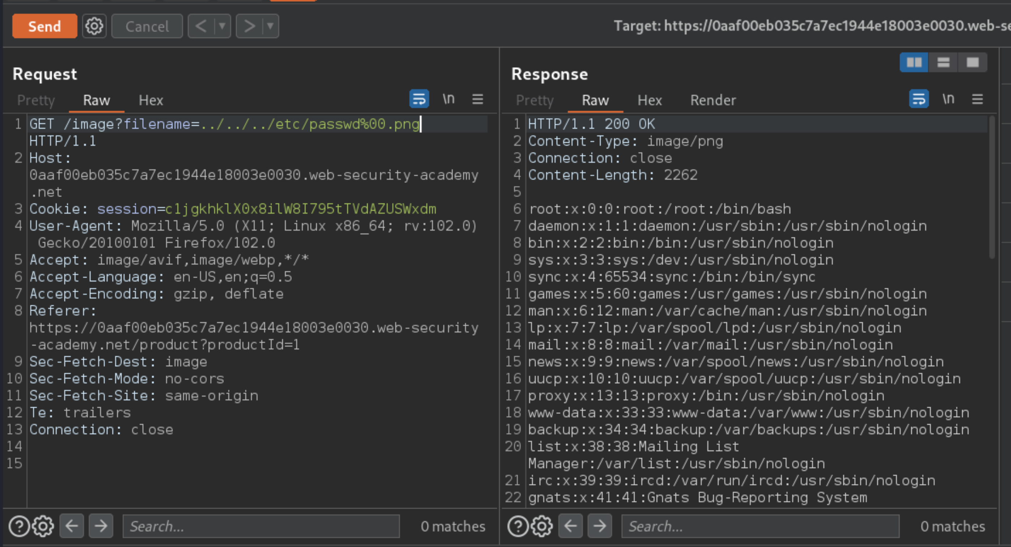
Task: Open the Response panel hamburger menu
Action: pos(977,99)
